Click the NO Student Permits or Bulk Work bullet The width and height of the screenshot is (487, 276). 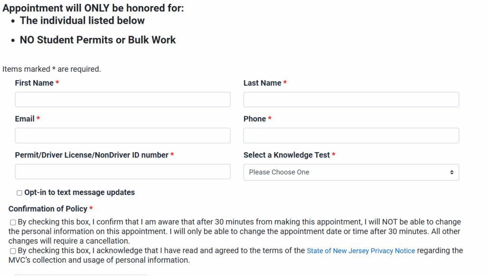click(97, 40)
